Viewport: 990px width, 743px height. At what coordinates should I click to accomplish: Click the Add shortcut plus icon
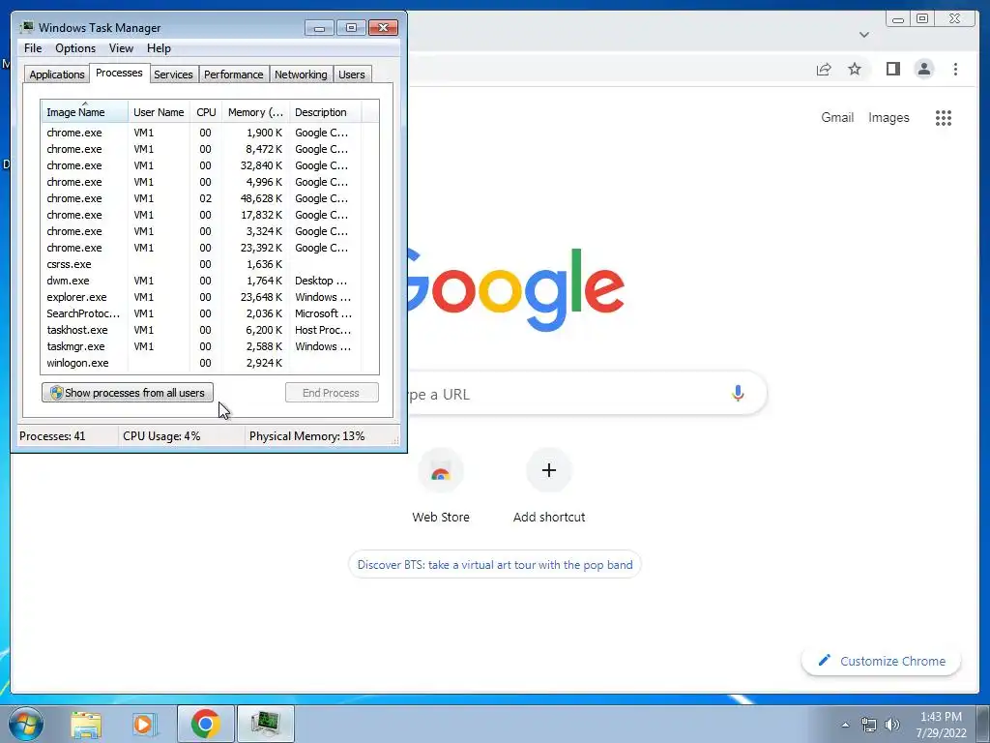[x=549, y=470]
